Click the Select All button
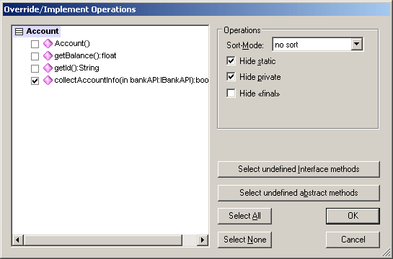 [x=244, y=216]
